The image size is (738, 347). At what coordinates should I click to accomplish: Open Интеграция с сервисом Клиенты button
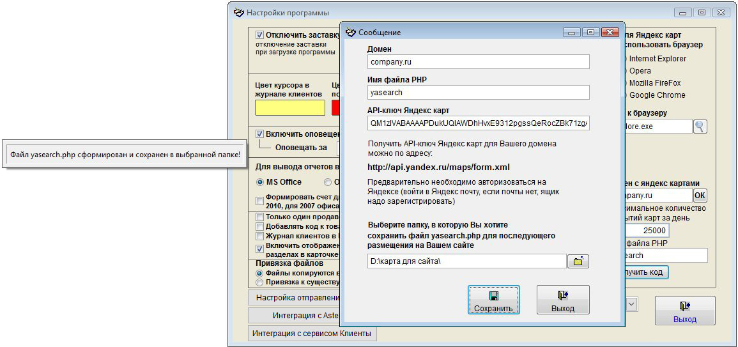pos(312,334)
